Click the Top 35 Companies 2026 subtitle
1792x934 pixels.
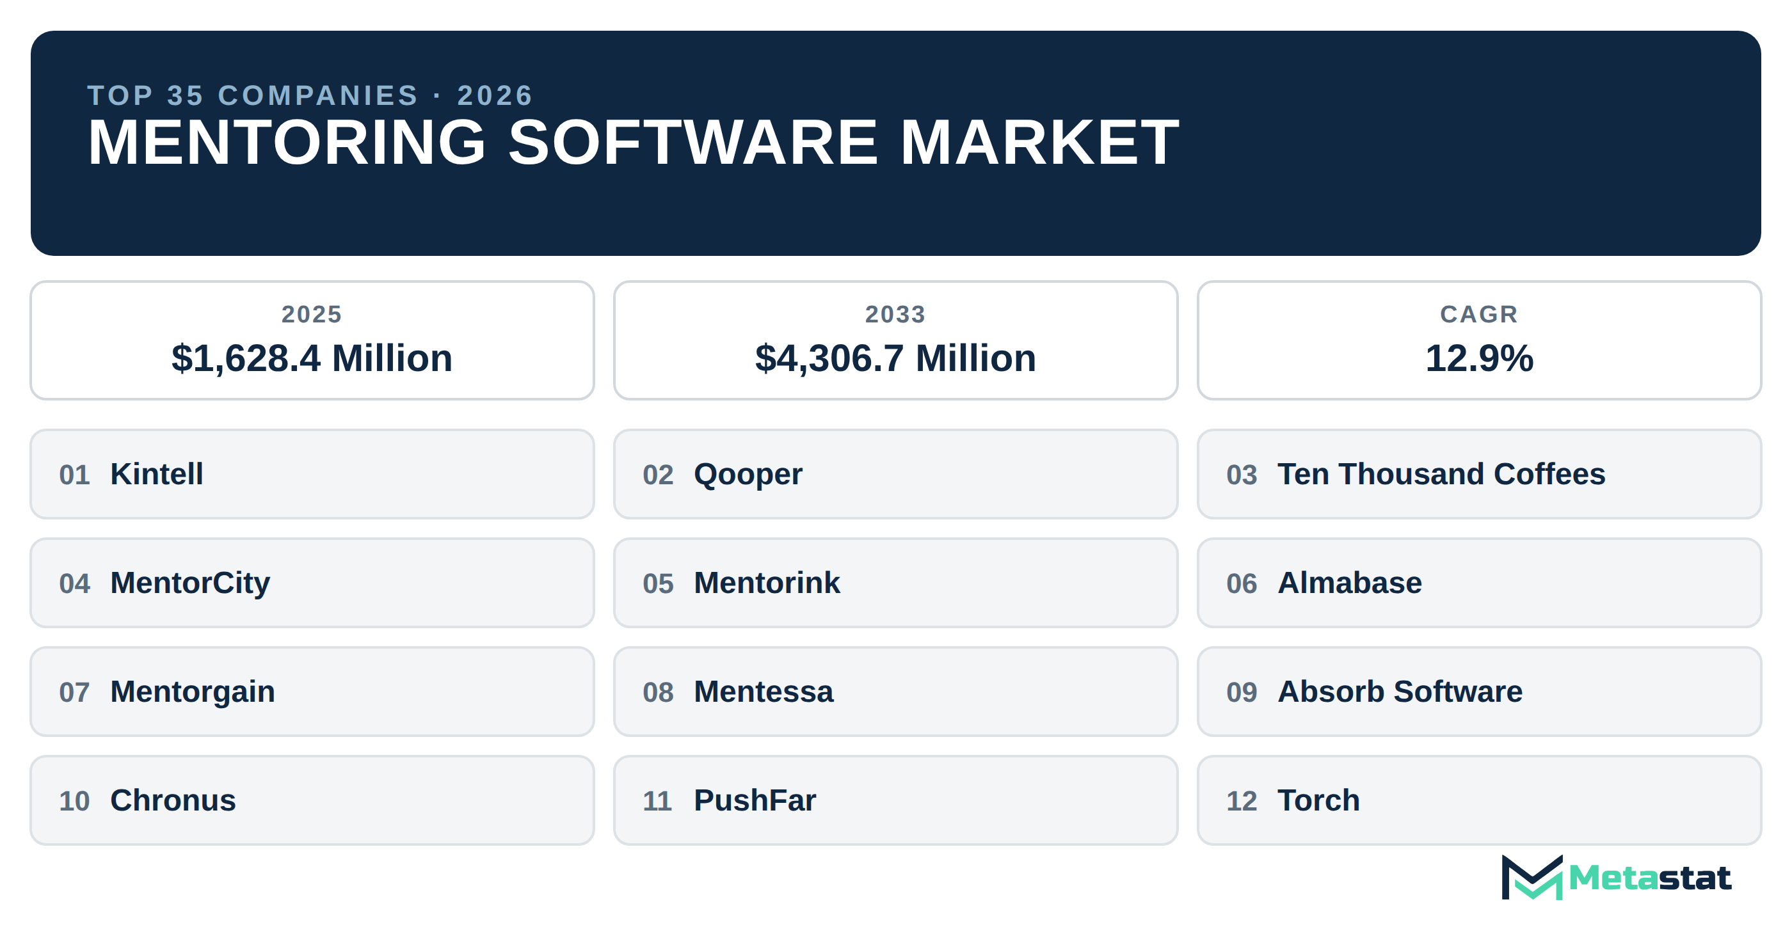[x=310, y=95]
